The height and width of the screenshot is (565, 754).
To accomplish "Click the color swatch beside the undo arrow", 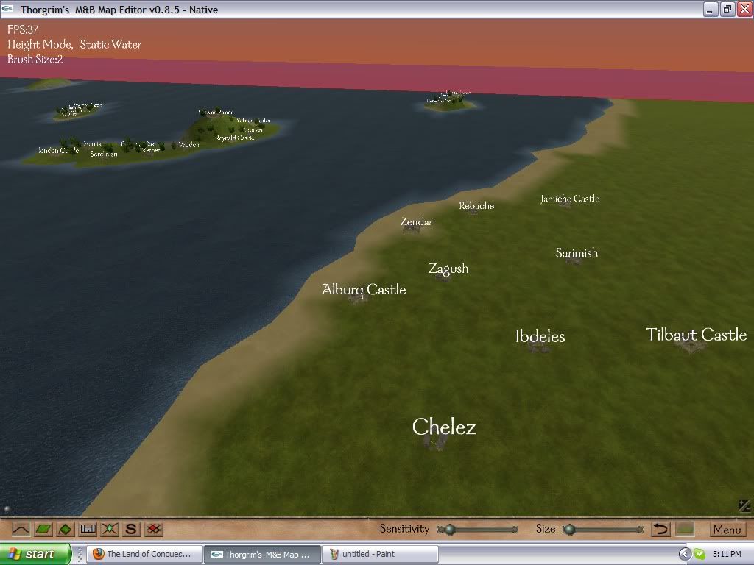I will [685, 528].
